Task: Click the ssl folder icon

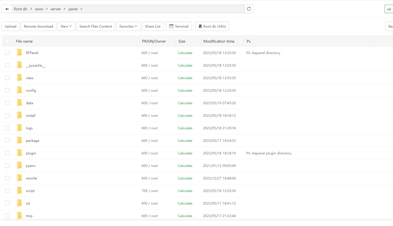Action: click(19, 203)
